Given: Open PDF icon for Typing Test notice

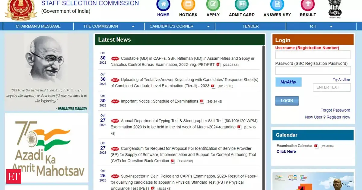Looking at the screenshot, I should click(x=240, y=127).
